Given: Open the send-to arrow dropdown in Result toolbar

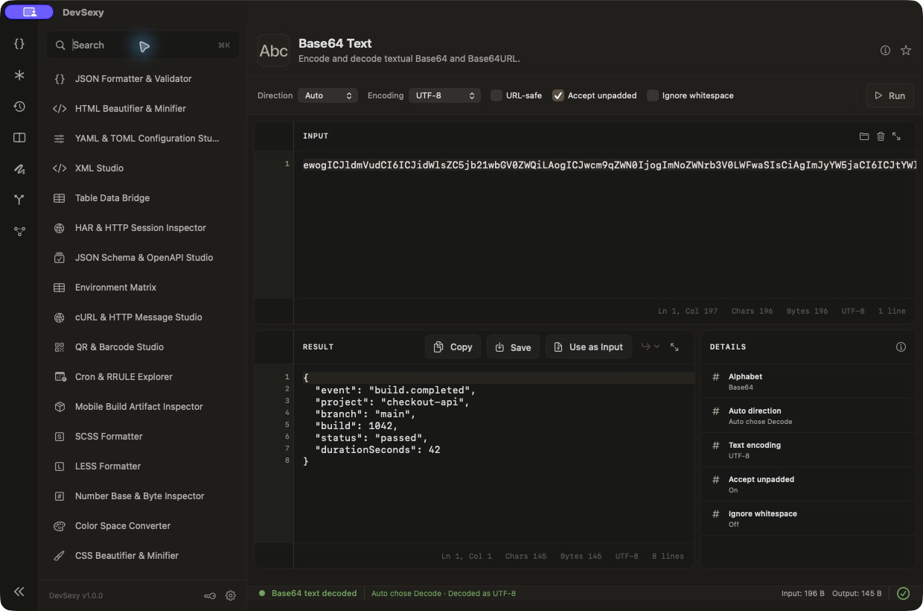Looking at the screenshot, I should pyautogui.click(x=651, y=346).
